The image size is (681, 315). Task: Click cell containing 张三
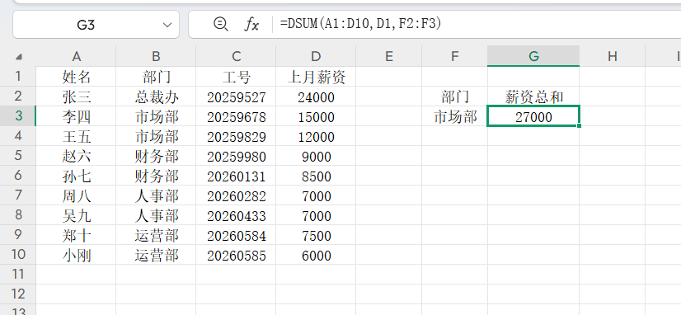76,96
